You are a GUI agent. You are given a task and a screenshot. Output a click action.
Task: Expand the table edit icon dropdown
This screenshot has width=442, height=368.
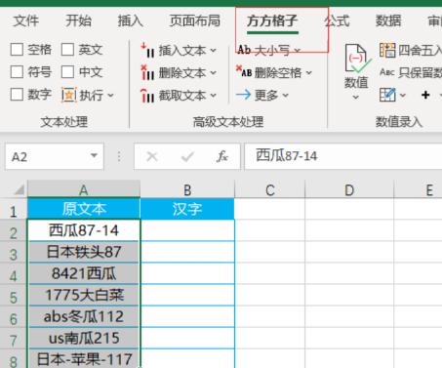point(403,95)
